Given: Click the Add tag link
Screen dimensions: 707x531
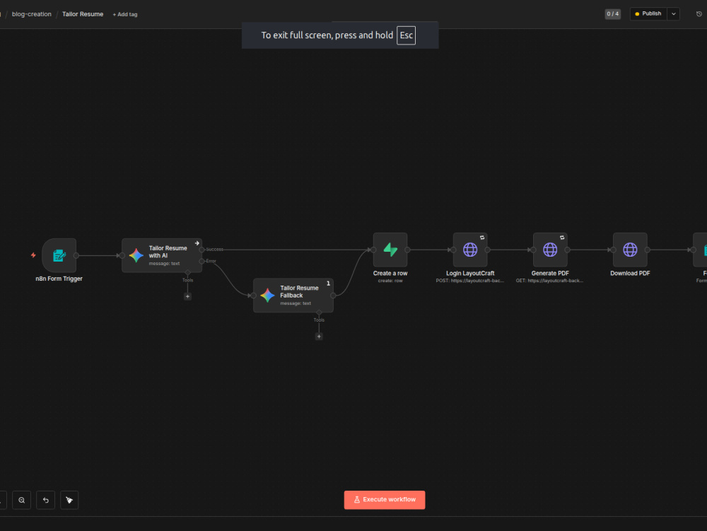Looking at the screenshot, I should pyautogui.click(x=125, y=14).
